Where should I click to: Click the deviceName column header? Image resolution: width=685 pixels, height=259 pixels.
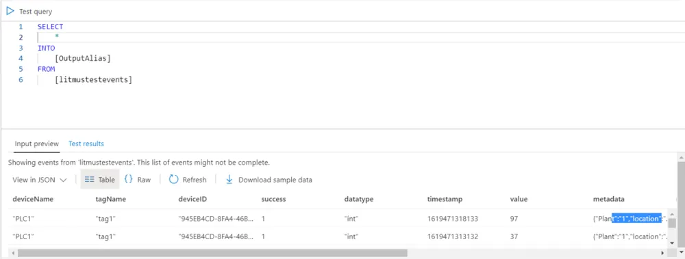(33, 199)
